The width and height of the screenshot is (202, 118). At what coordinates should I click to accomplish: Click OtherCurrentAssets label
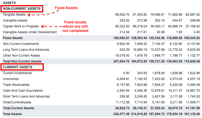tap(17, 102)
